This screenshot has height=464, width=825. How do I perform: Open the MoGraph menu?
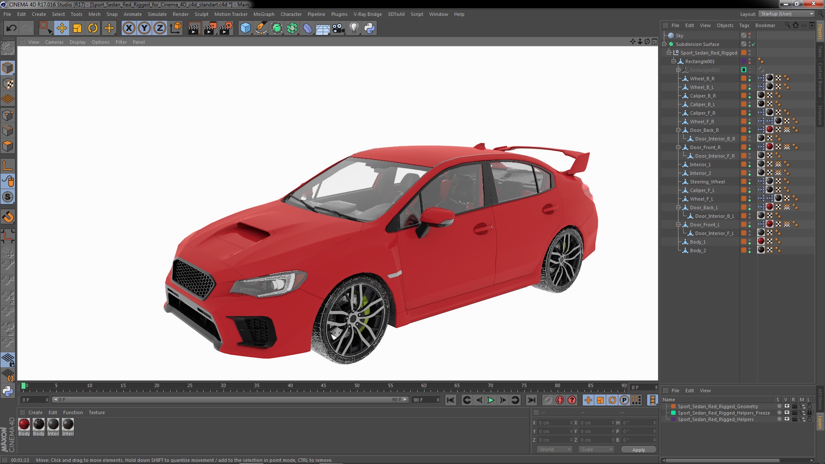tap(264, 14)
